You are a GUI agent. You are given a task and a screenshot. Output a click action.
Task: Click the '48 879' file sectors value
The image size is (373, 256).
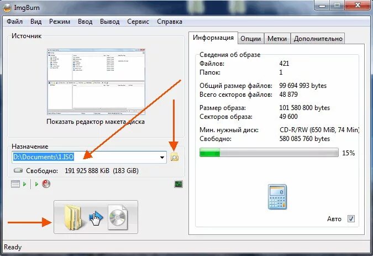(288, 95)
